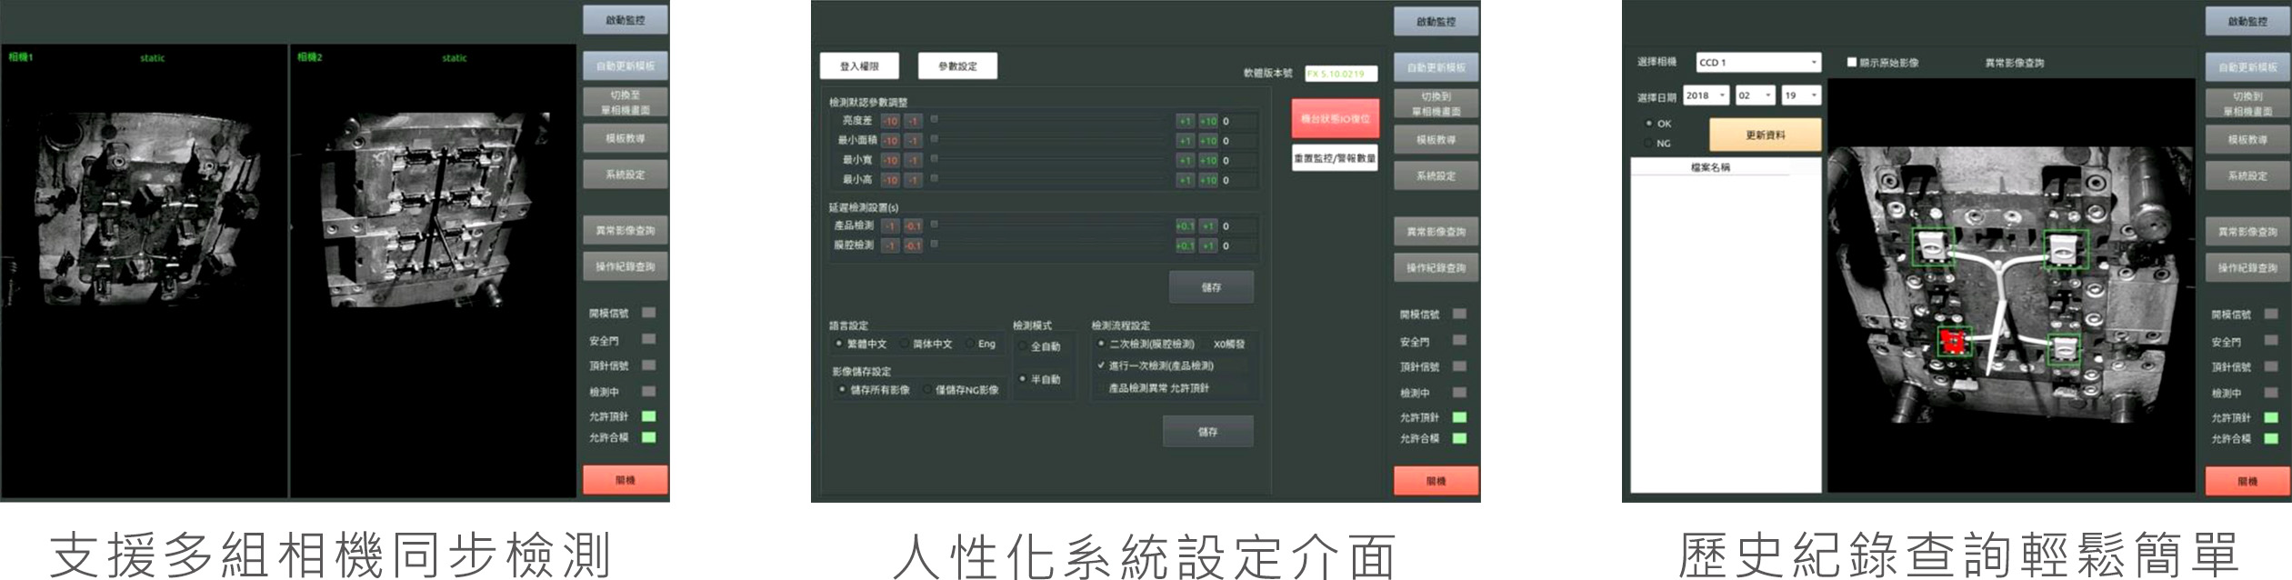Open the day dropdown showing 19
This screenshot has width=2292, height=580.
[1800, 95]
